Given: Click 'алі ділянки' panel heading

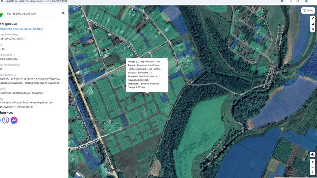Looking at the screenshot, I should (x=9, y=24).
